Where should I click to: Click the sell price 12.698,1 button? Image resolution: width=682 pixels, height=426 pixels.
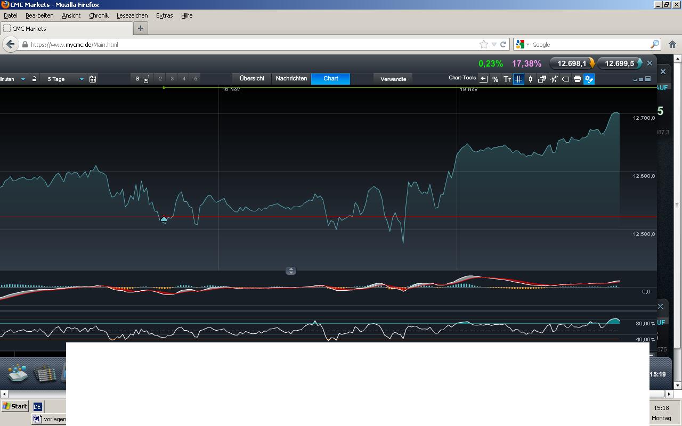(572, 63)
